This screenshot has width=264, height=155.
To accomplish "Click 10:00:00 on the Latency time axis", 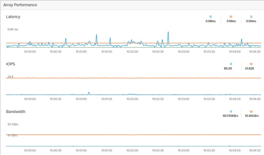I will (x=30, y=52).
